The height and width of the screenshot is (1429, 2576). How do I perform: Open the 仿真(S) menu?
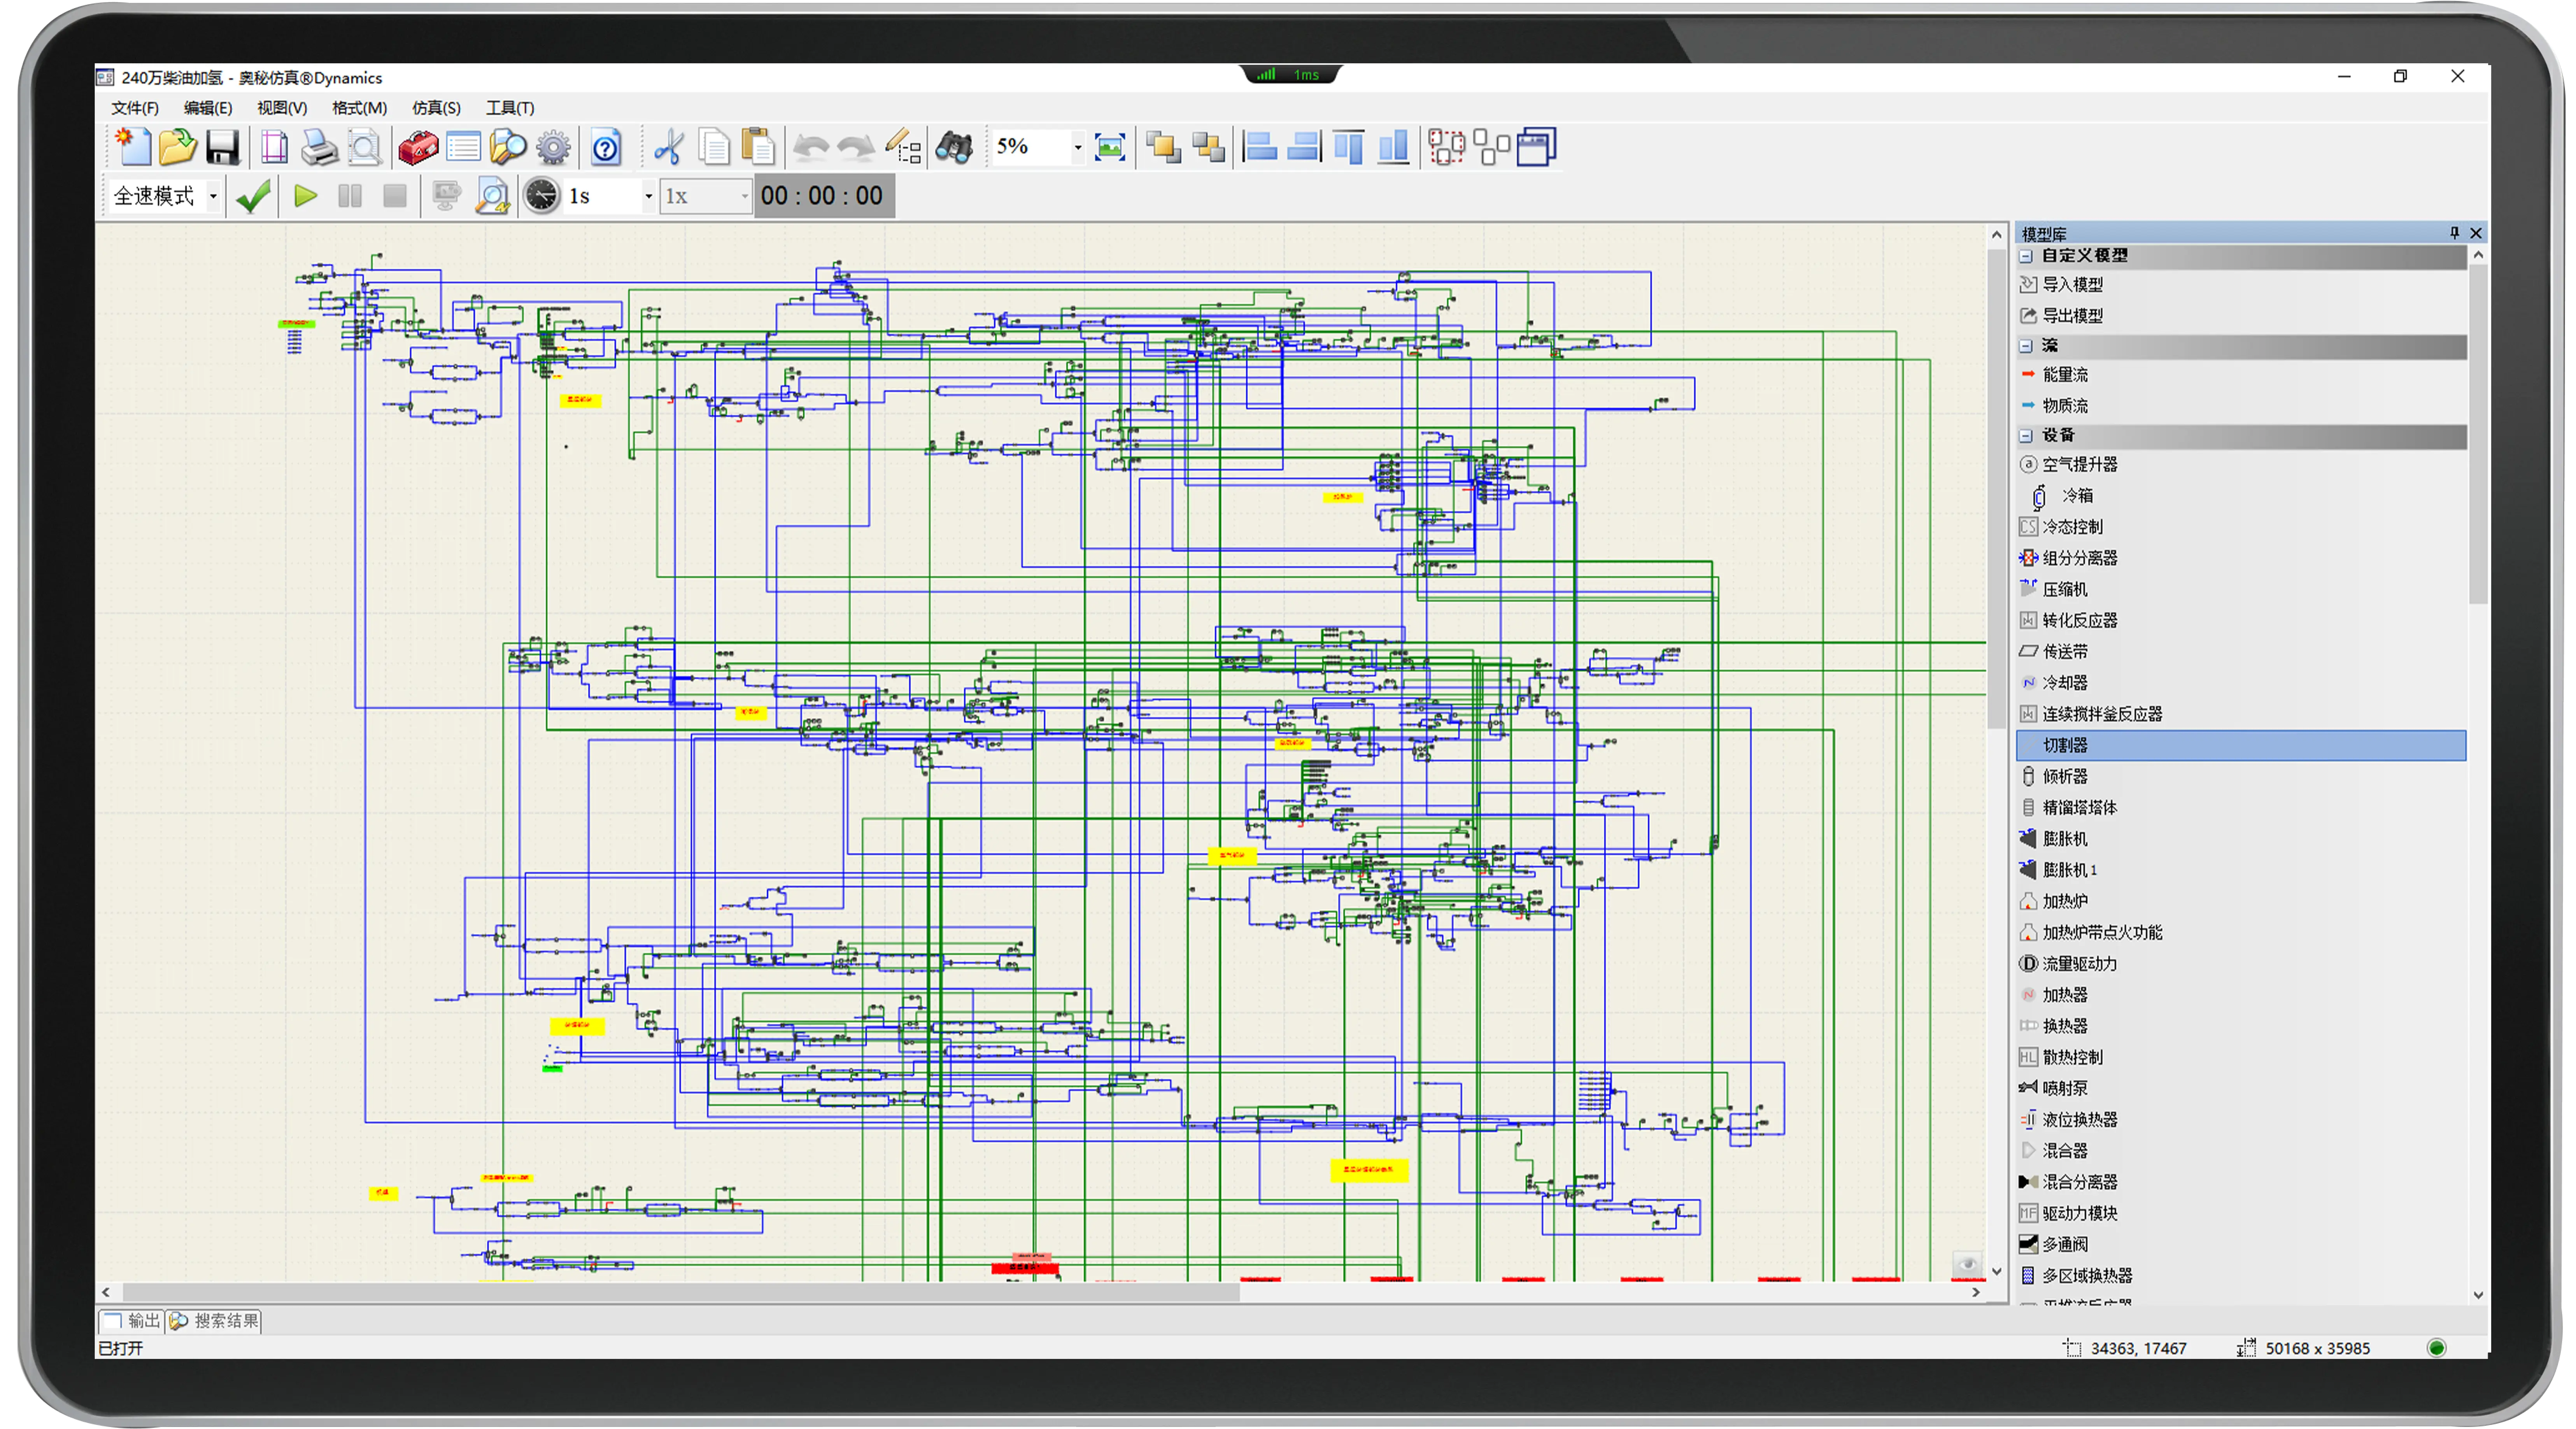[x=436, y=108]
